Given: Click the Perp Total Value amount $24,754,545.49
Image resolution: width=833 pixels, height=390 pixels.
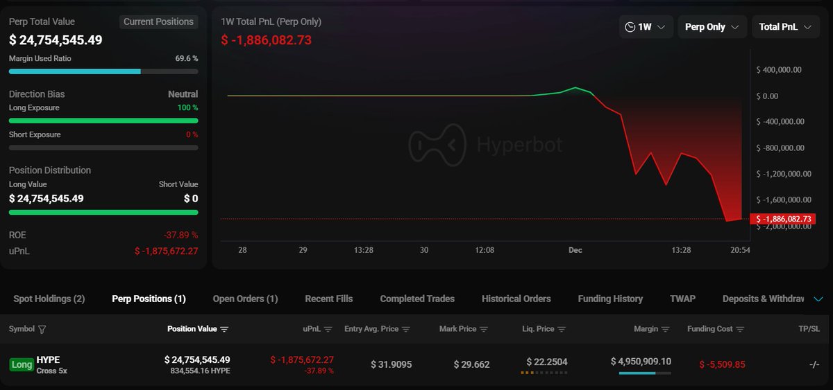Looking at the screenshot, I should pyautogui.click(x=56, y=40).
